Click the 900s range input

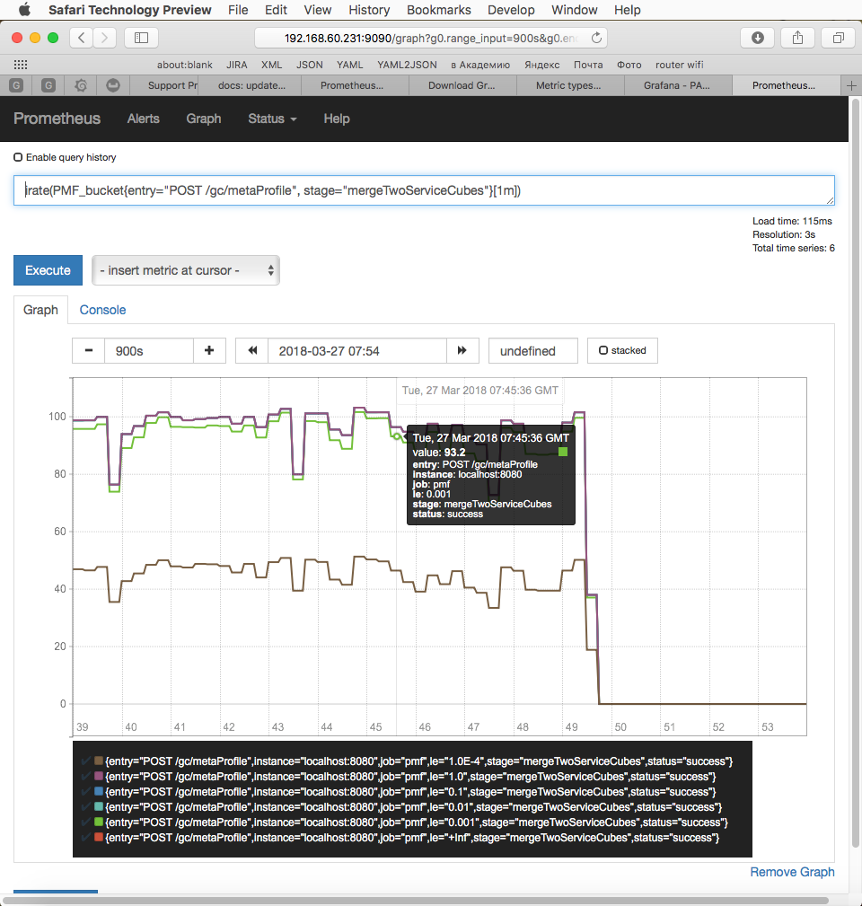(149, 351)
